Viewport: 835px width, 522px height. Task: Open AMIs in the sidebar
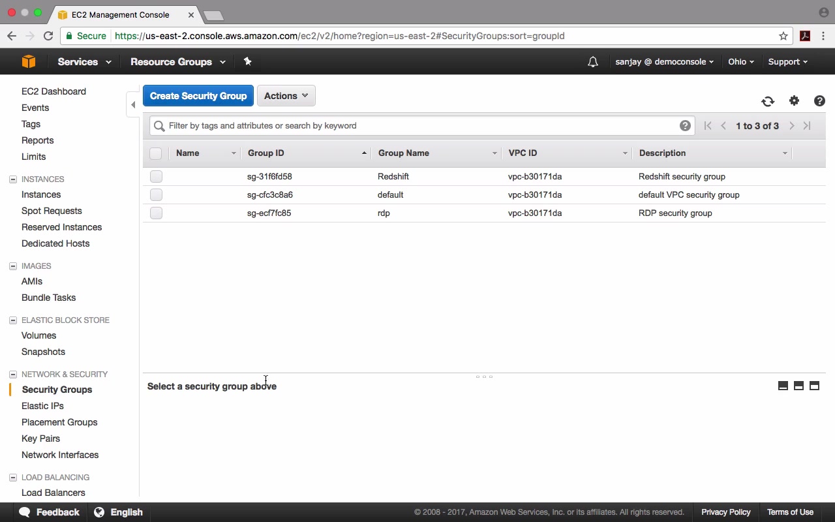coord(32,281)
